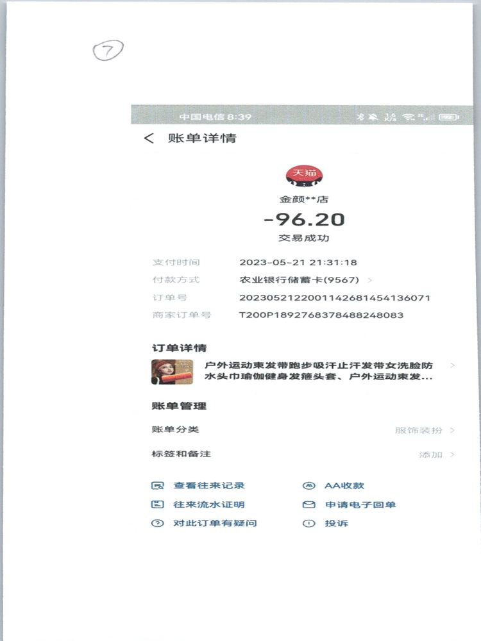Screen dimensions: 481x641
Task: Tap the back arrow beside 账单详情
Action: click(x=149, y=138)
